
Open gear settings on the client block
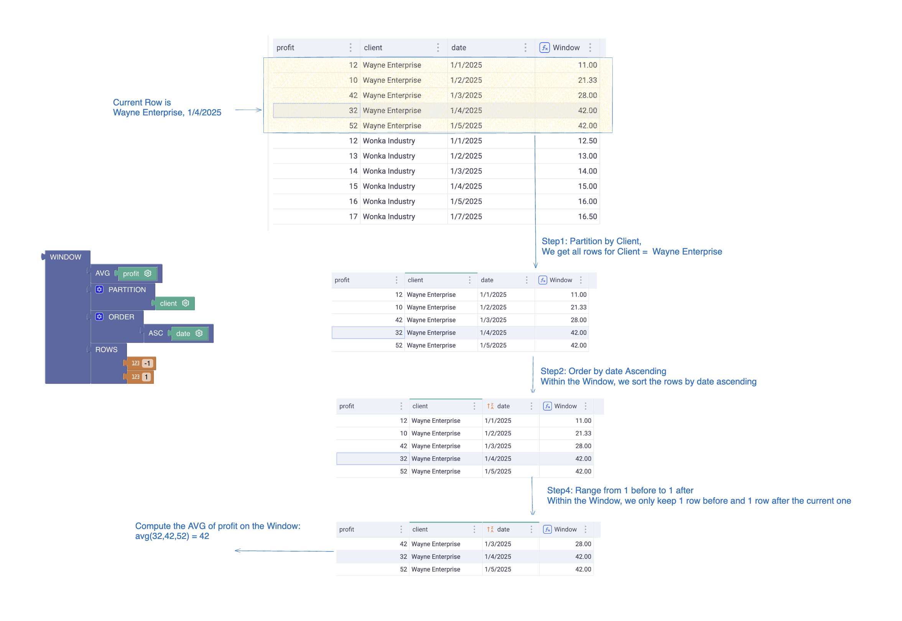tap(185, 303)
